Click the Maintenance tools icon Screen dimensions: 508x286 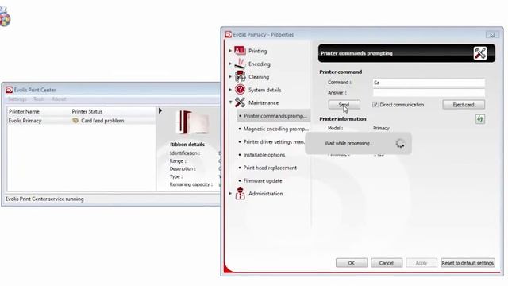240,102
